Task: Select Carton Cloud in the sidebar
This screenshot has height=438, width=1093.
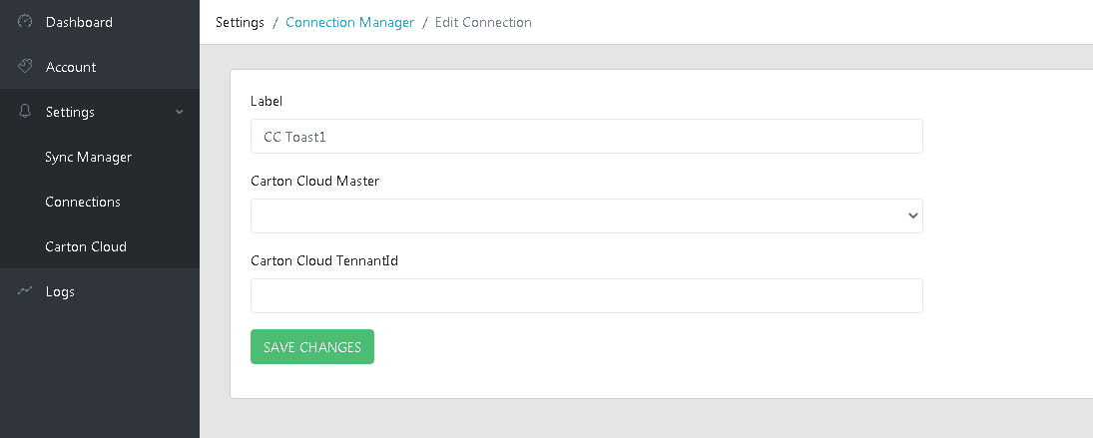Action: pyautogui.click(x=86, y=246)
